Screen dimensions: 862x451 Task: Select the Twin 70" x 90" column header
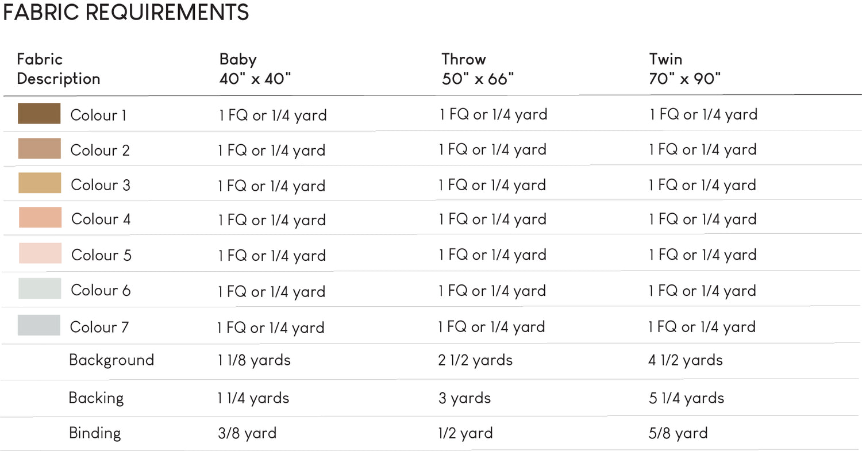pos(685,68)
